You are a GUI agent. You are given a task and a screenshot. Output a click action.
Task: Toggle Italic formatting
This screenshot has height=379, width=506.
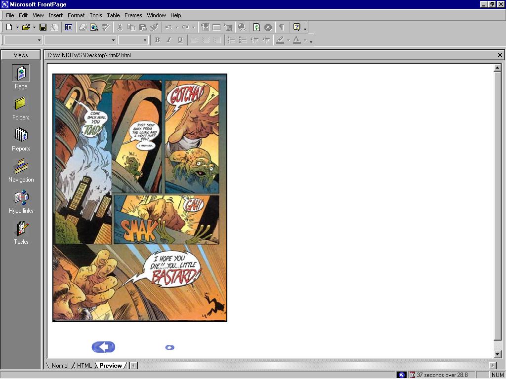169,40
